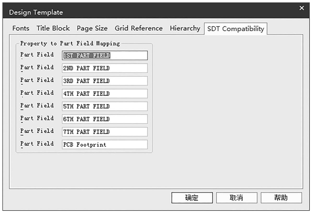Screen dimensions: 311x212
Task: Click the 2ND PART FIELD input box
Action: pyautogui.click(x=105, y=68)
